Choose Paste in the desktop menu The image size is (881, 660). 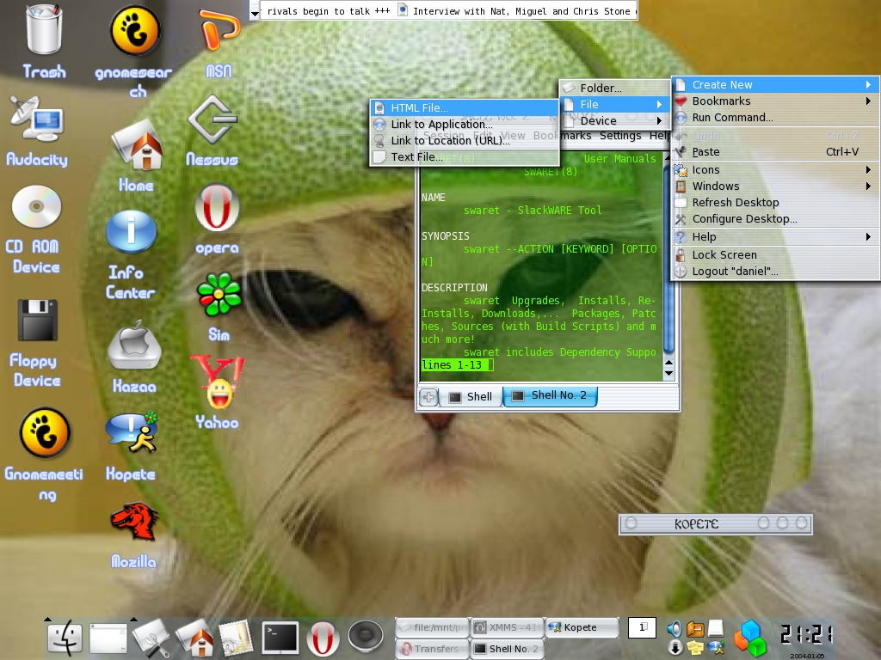775,151
